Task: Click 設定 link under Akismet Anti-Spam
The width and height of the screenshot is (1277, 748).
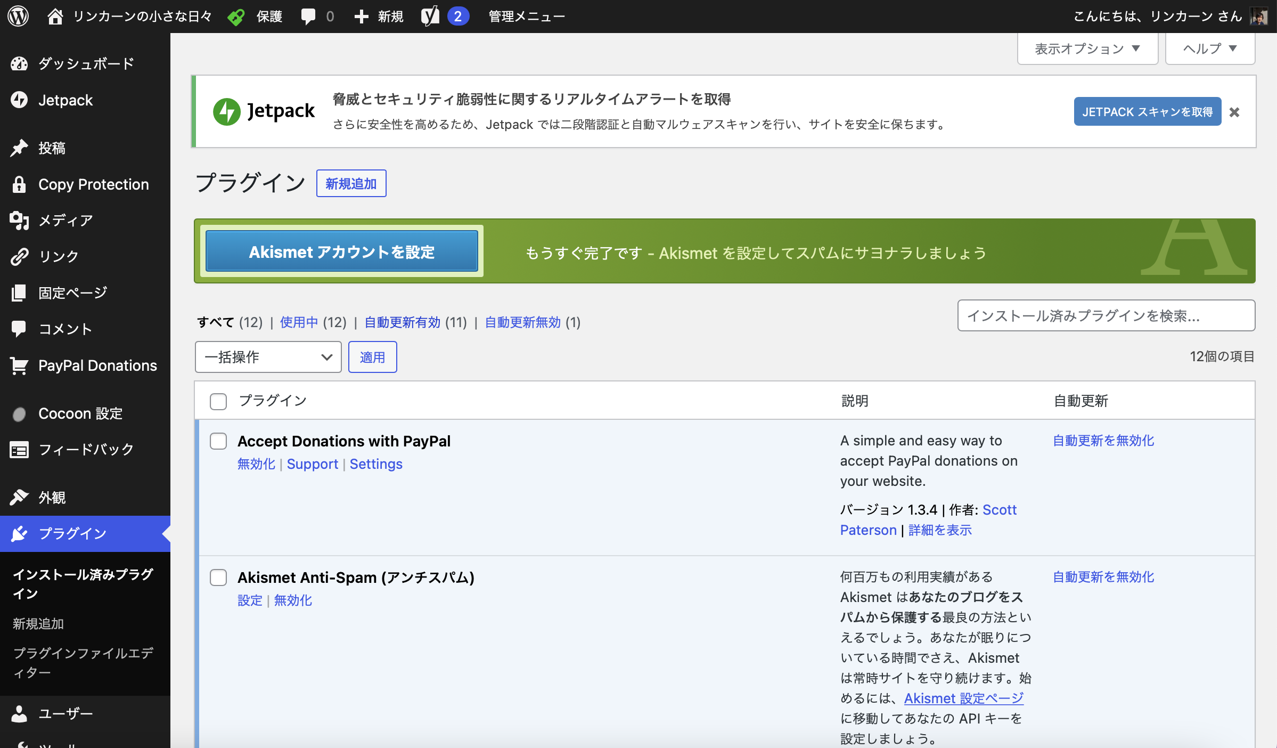Action: pos(250,600)
